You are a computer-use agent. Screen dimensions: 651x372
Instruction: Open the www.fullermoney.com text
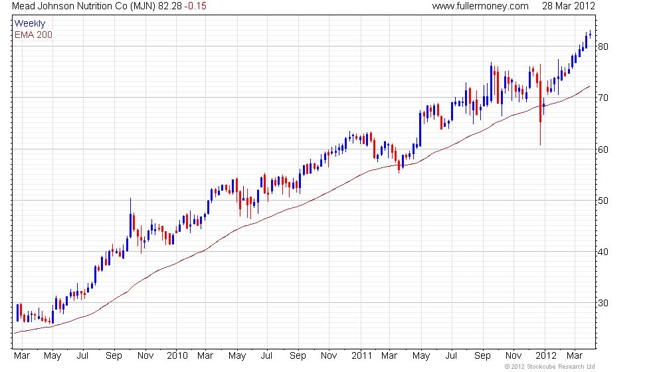(x=480, y=6)
